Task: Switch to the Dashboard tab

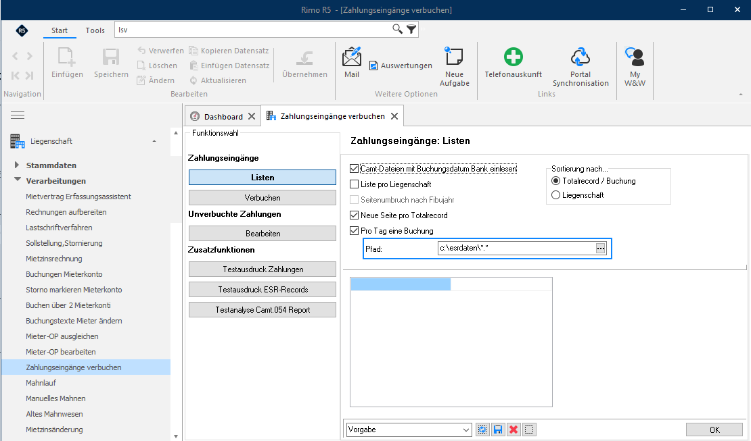Action: 223,116
